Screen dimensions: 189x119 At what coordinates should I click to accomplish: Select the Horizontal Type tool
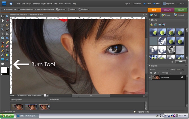click(3, 34)
